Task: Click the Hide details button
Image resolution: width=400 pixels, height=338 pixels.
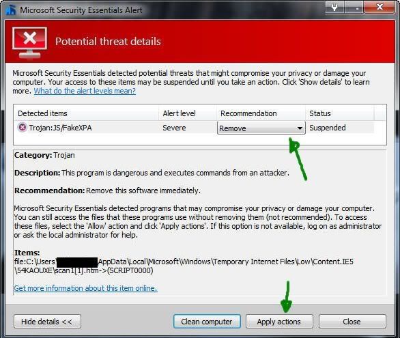Action: click(x=47, y=322)
